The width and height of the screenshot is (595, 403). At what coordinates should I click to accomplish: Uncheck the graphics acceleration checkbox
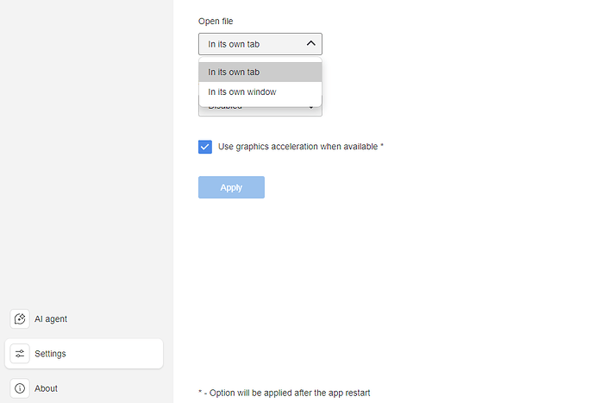205,147
